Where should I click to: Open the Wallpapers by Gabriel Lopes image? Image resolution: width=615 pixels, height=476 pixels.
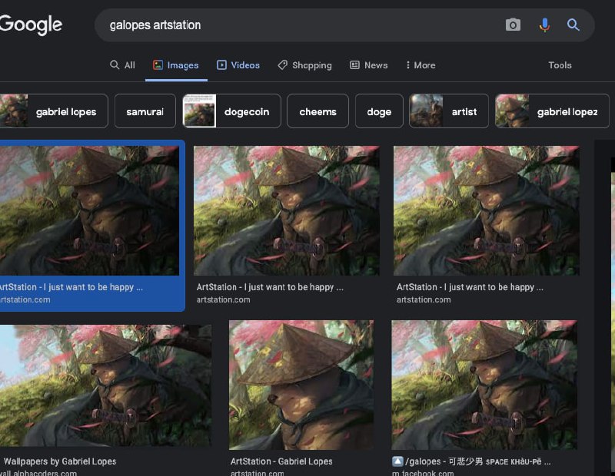click(105, 385)
